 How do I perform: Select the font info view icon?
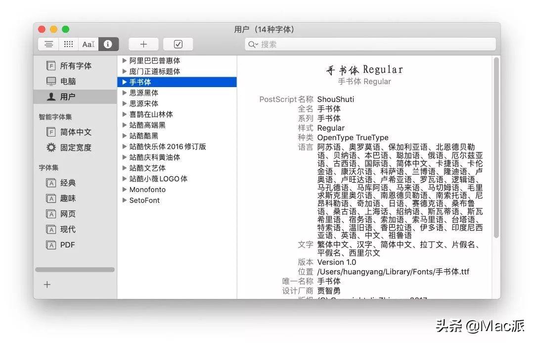click(108, 45)
